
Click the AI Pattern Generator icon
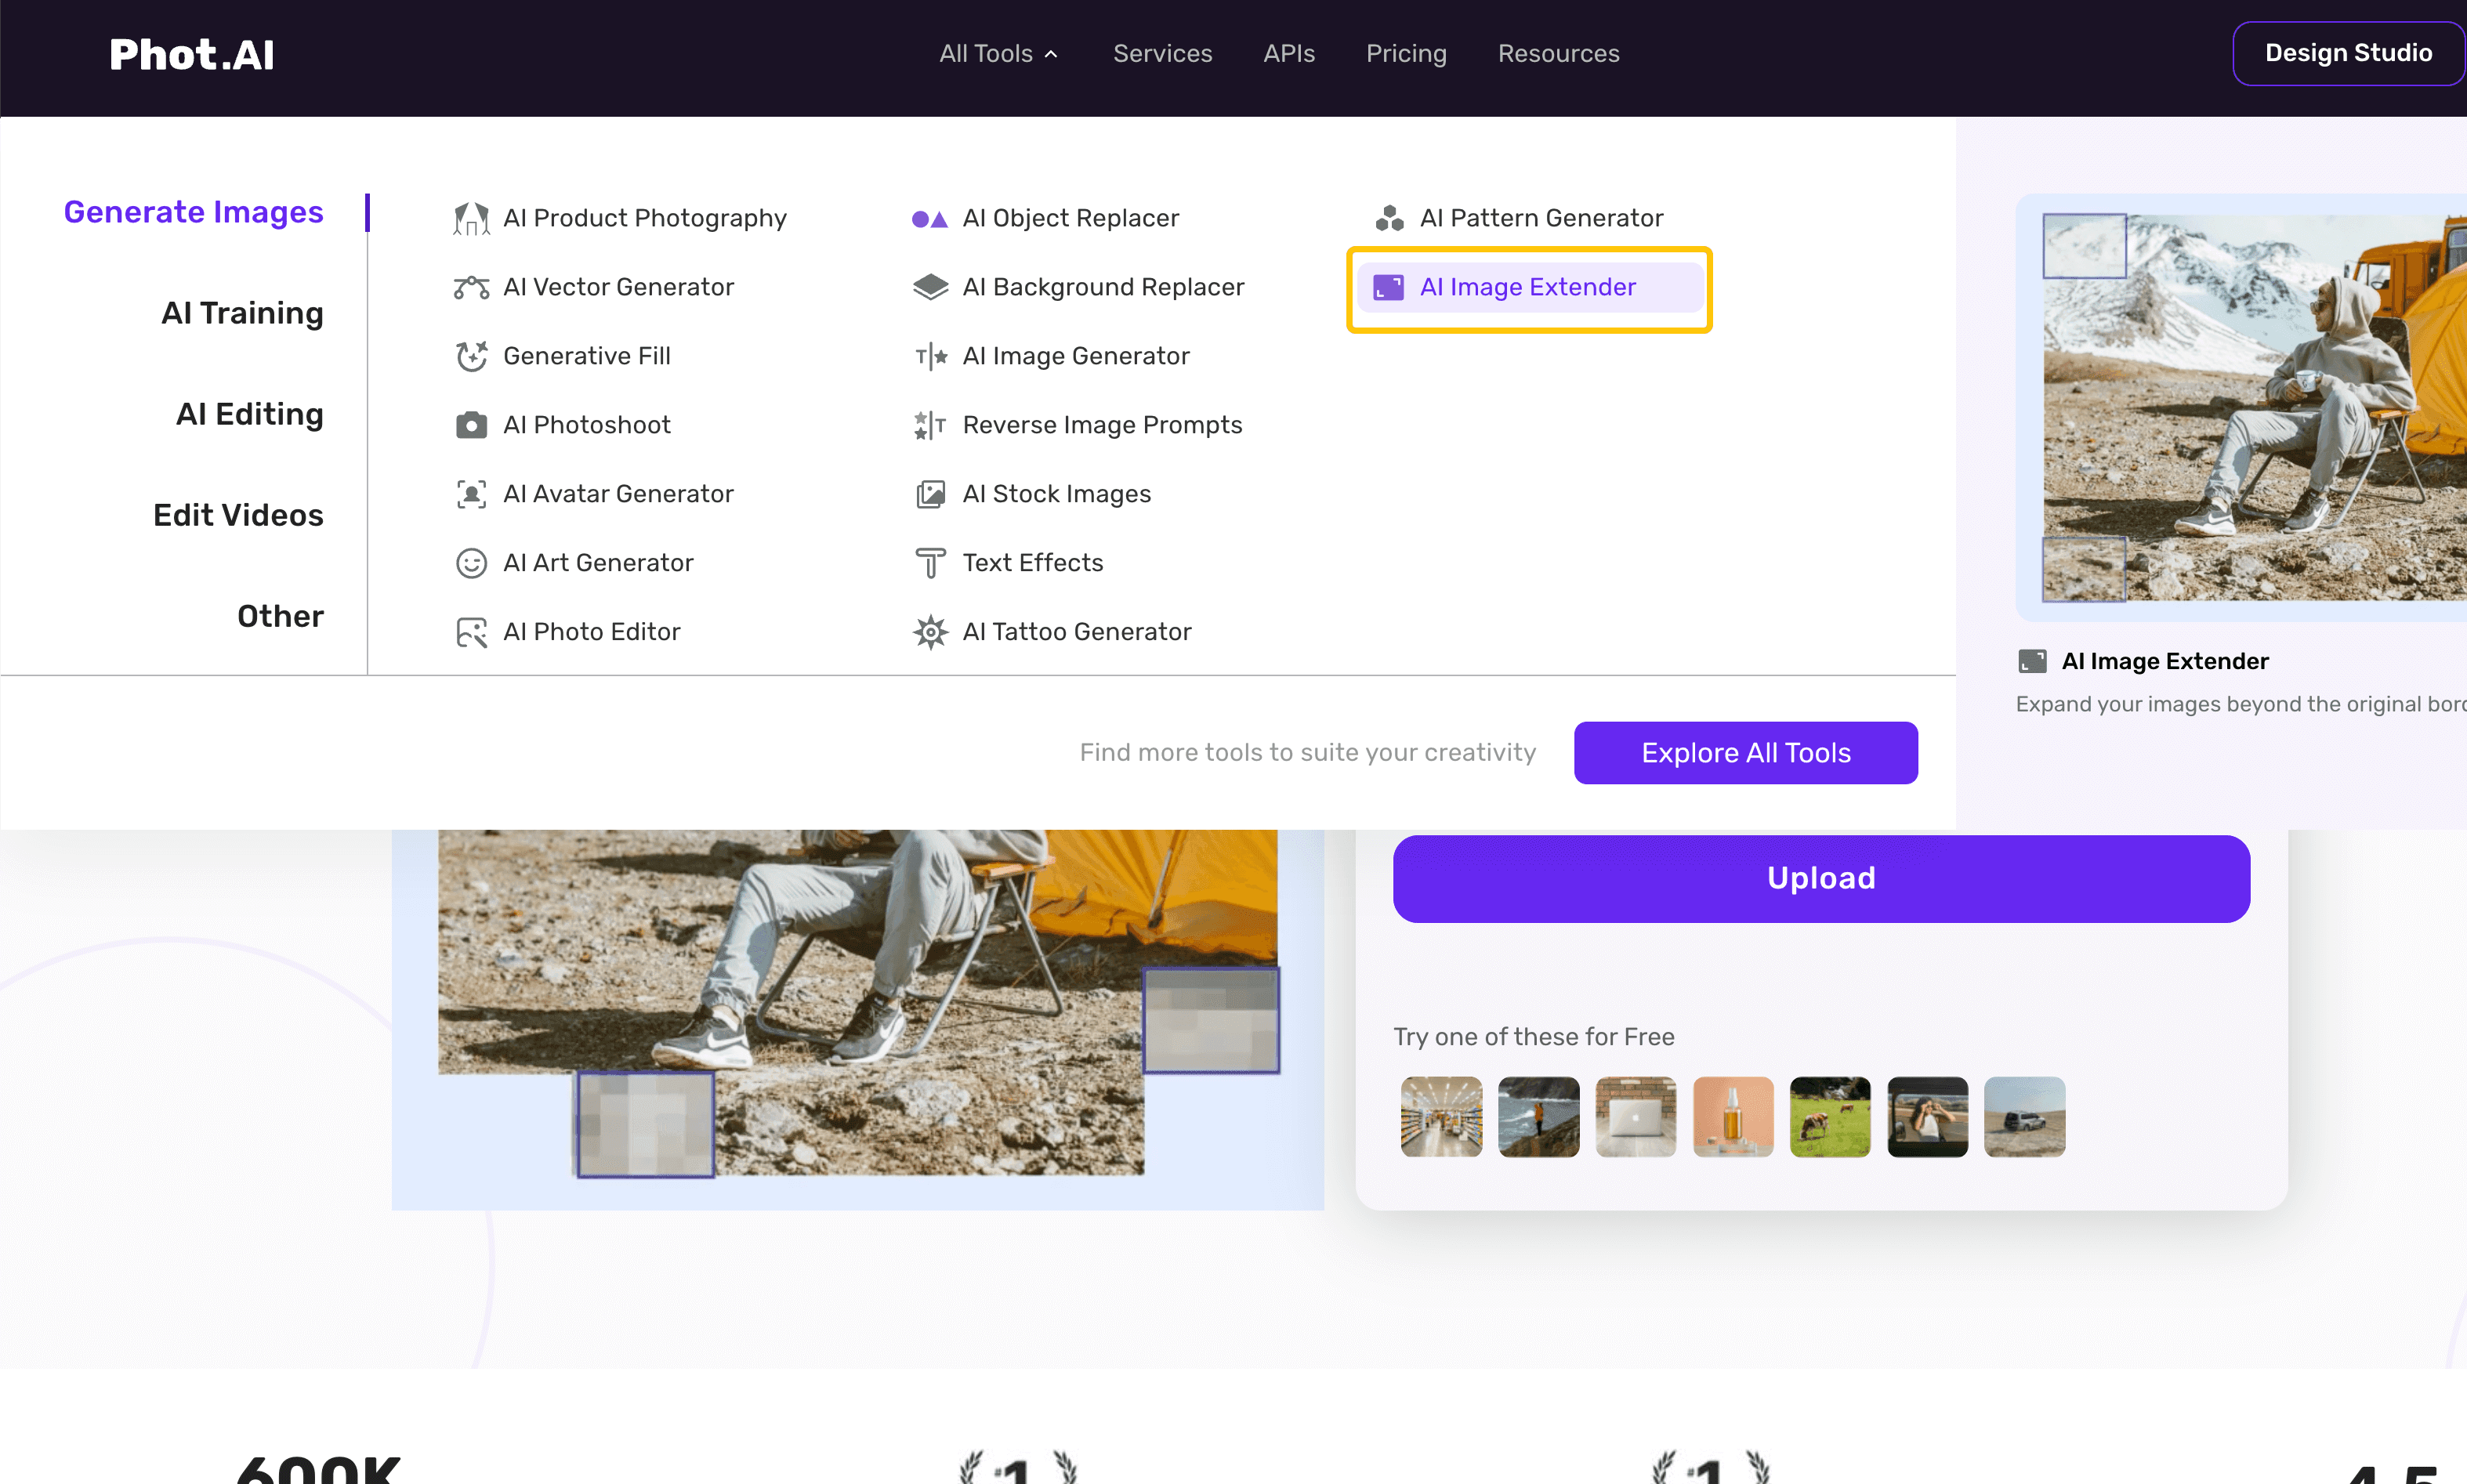(1389, 219)
